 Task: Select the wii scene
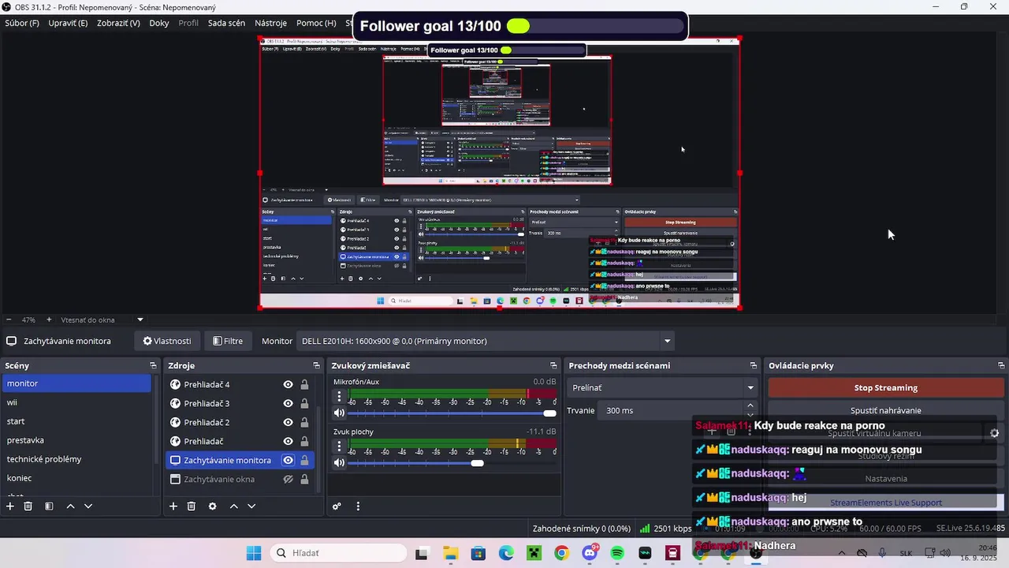pos(76,402)
